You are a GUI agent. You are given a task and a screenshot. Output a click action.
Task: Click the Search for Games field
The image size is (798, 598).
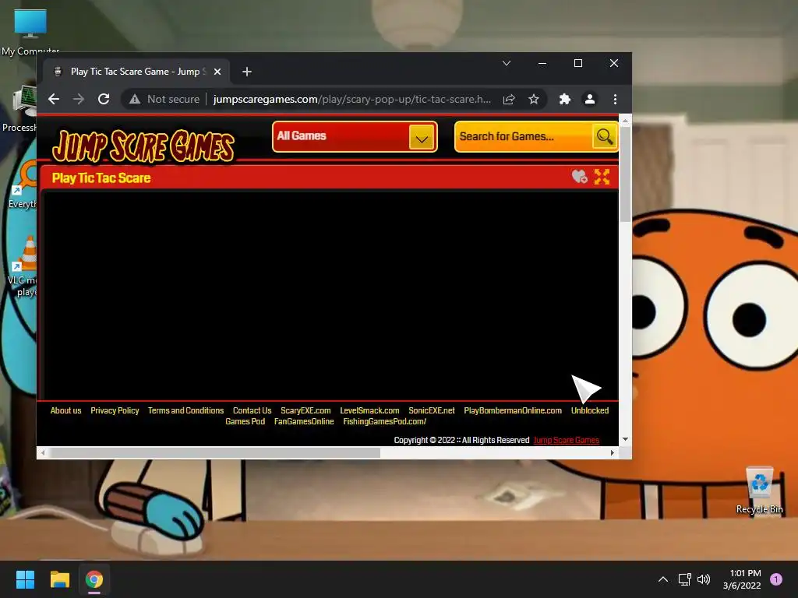click(x=524, y=136)
